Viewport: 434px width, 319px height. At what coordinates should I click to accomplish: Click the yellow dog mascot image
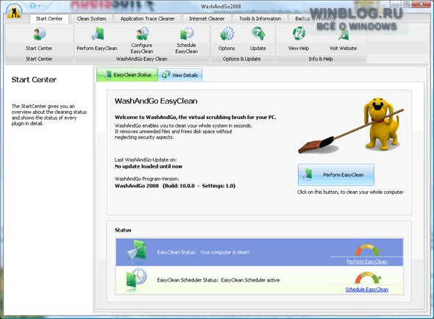tap(382, 123)
